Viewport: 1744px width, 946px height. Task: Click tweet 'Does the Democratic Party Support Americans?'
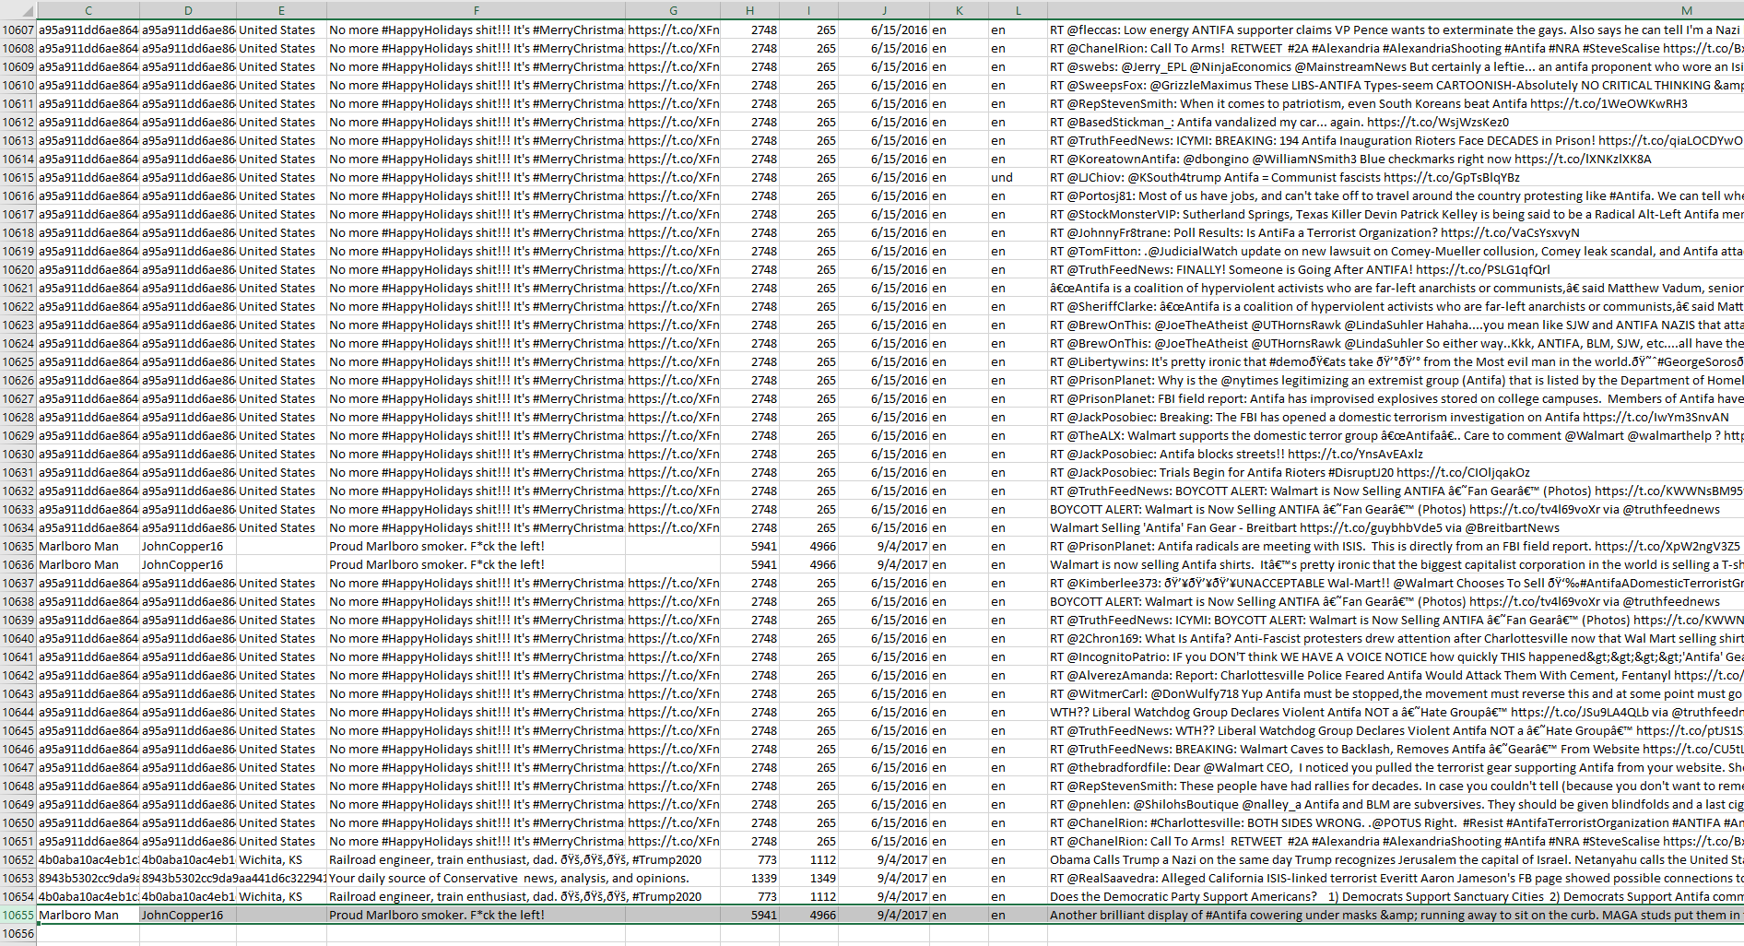pyautogui.click(x=1396, y=896)
